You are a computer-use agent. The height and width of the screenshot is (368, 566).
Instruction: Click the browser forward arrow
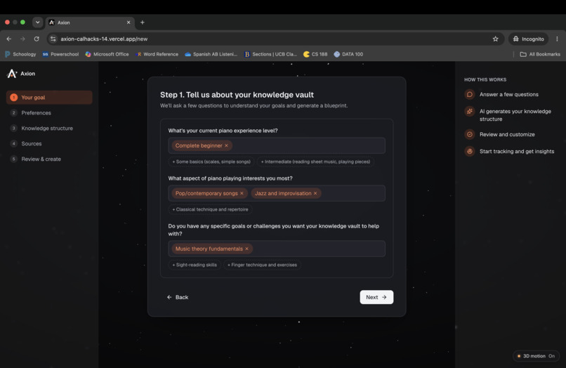(22, 39)
